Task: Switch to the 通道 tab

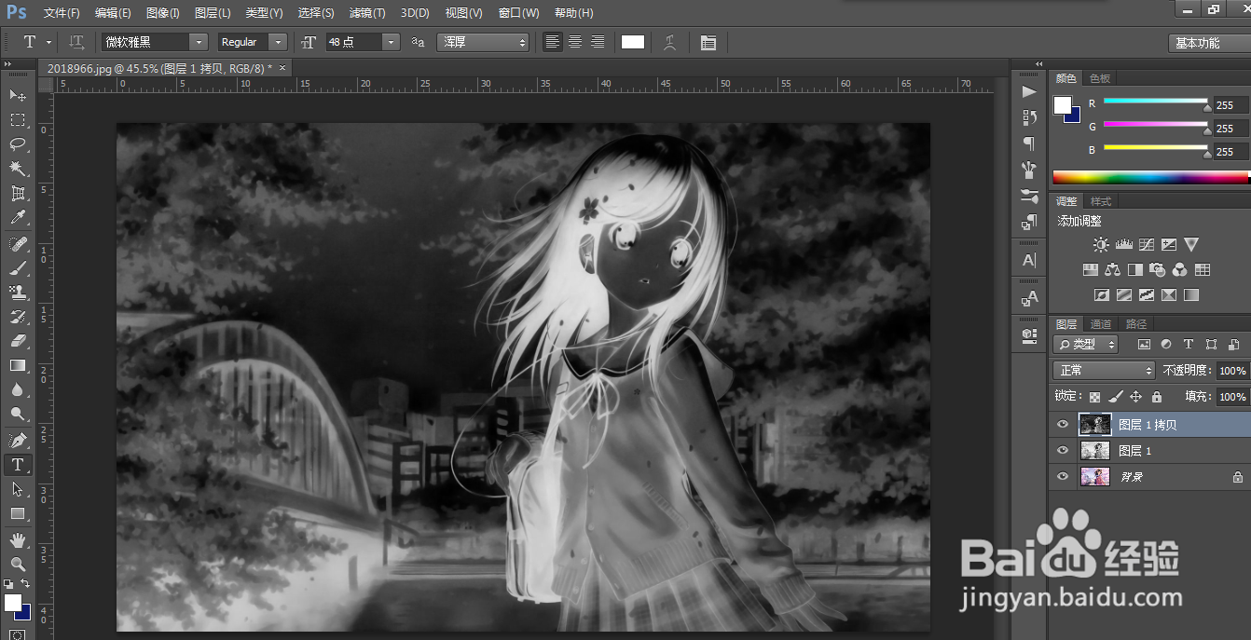Action: coord(1101,324)
